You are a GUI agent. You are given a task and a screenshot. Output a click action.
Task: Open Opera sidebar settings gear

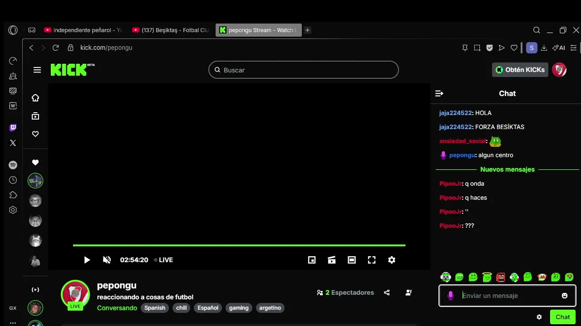pos(13,210)
